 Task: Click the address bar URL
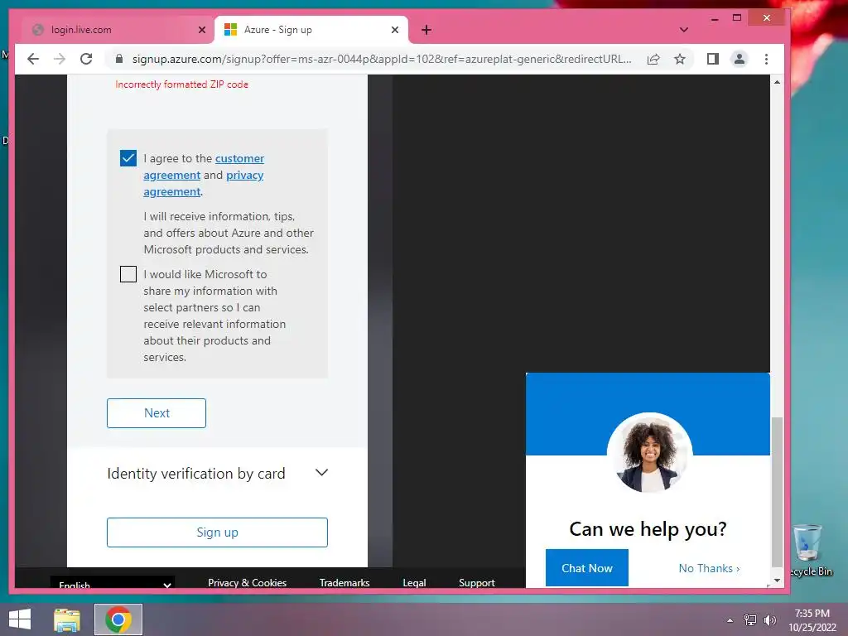point(381,59)
